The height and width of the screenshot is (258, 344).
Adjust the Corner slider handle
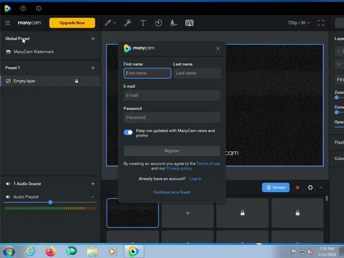(337, 112)
